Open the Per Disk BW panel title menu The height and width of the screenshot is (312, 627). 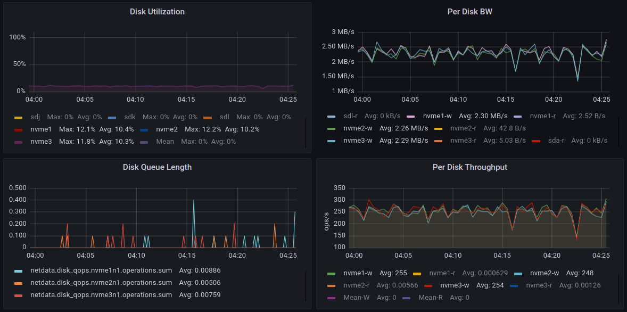(x=469, y=12)
